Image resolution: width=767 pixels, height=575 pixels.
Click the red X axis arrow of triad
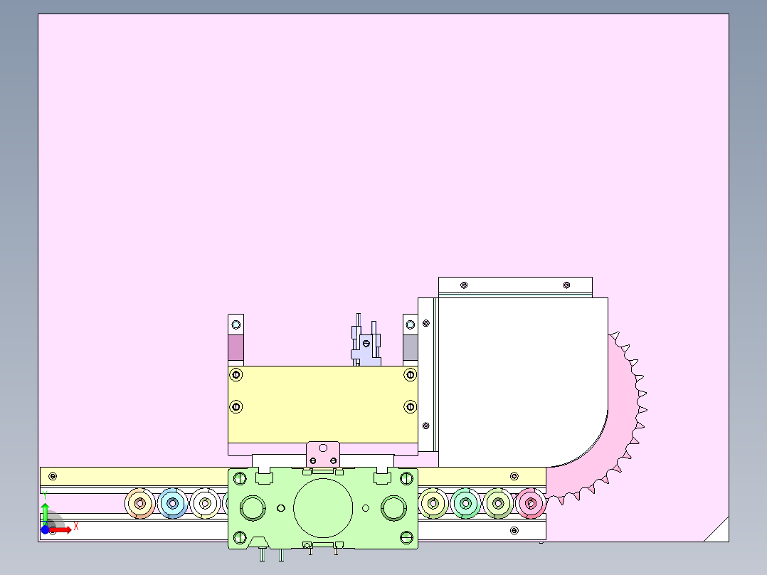[x=60, y=530]
